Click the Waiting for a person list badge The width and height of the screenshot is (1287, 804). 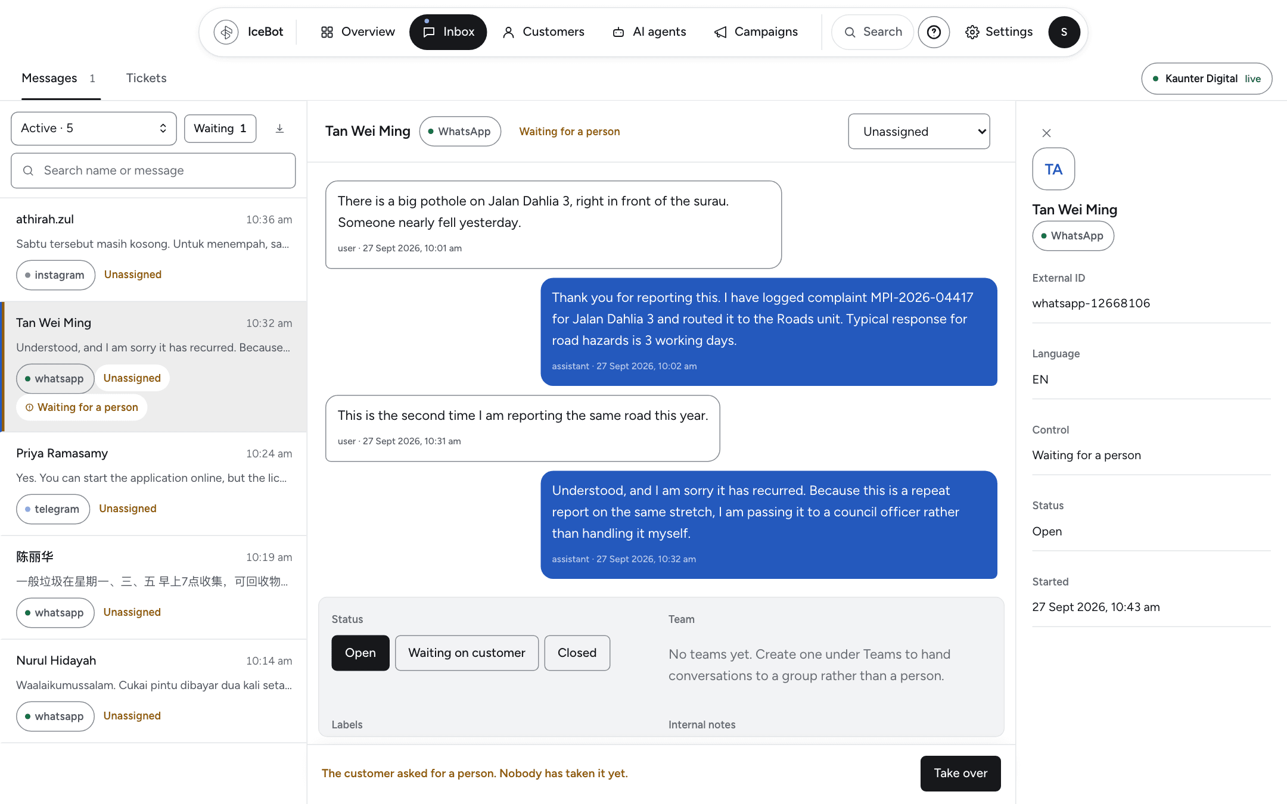pos(82,407)
